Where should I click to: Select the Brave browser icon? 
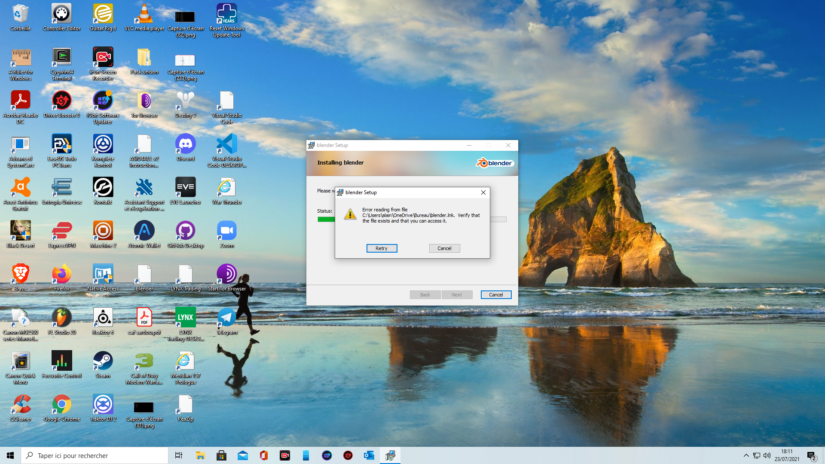tap(21, 278)
